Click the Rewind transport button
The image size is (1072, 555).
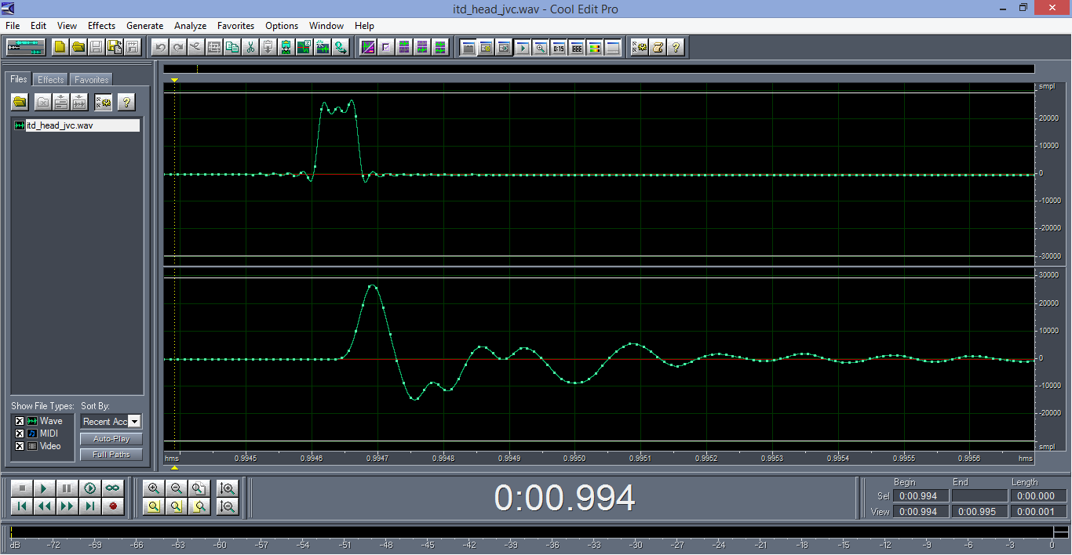pyautogui.click(x=45, y=506)
